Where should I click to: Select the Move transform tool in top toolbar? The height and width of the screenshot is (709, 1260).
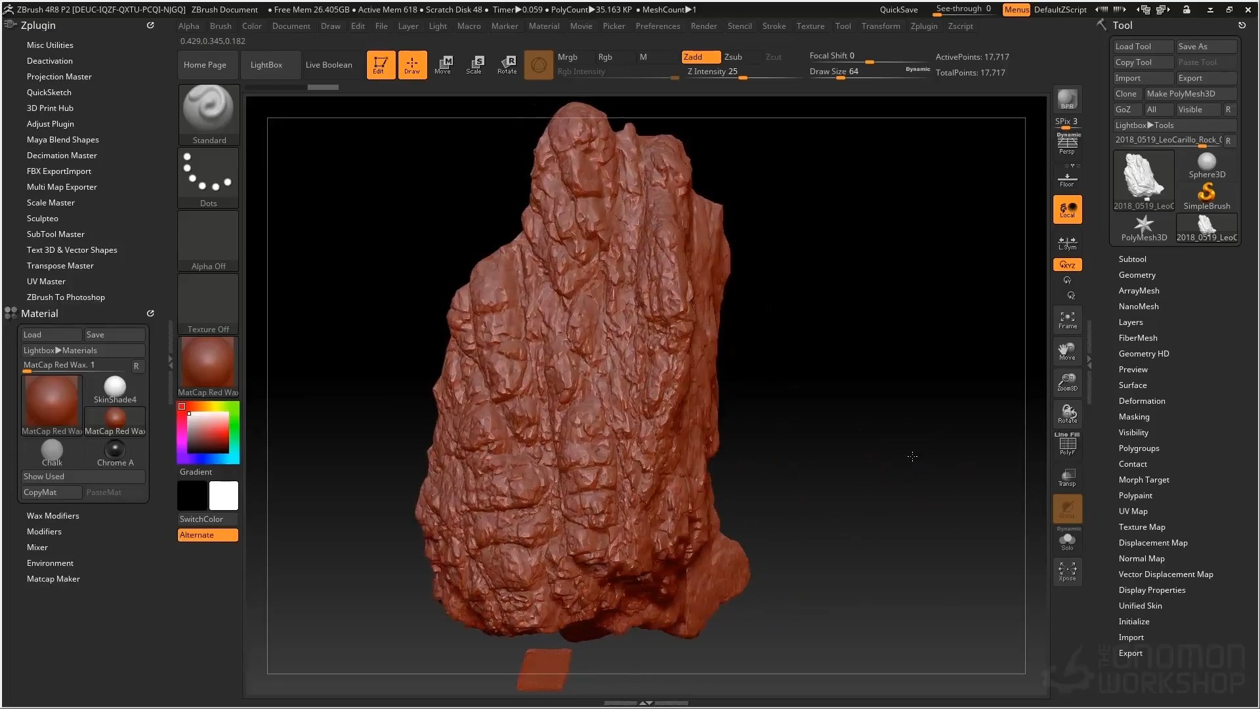[x=444, y=64]
